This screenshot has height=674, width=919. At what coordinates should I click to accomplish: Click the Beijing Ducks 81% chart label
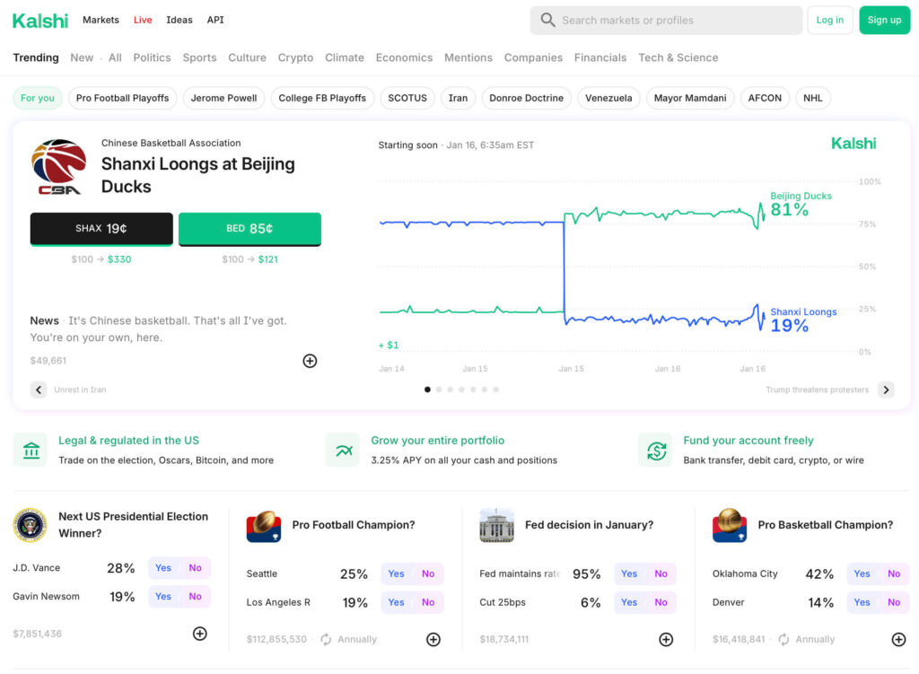pyautogui.click(x=801, y=204)
